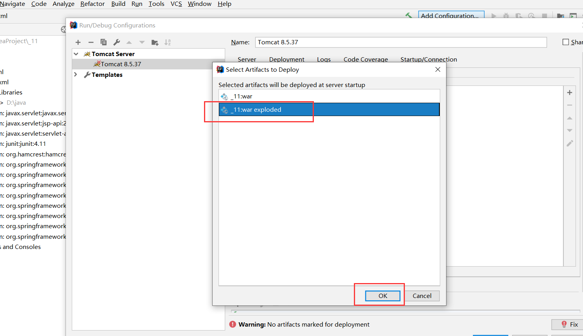Click deployment panel minus remove icon

(x=570, y=105)
